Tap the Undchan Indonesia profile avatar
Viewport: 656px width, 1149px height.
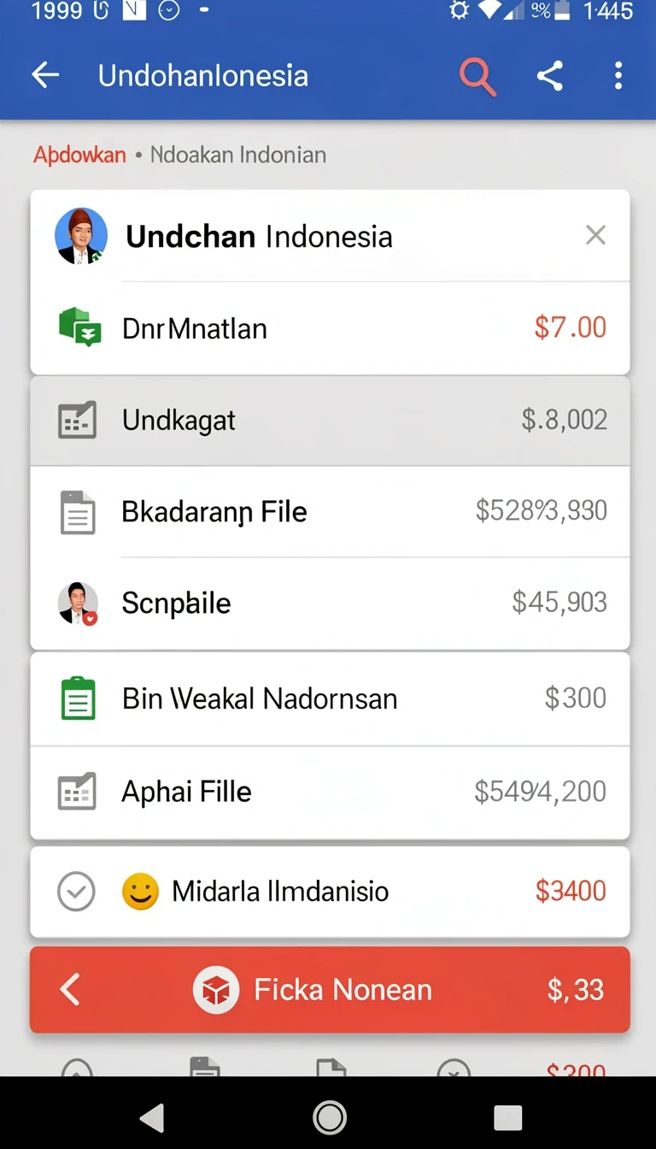tap(81, 236)
